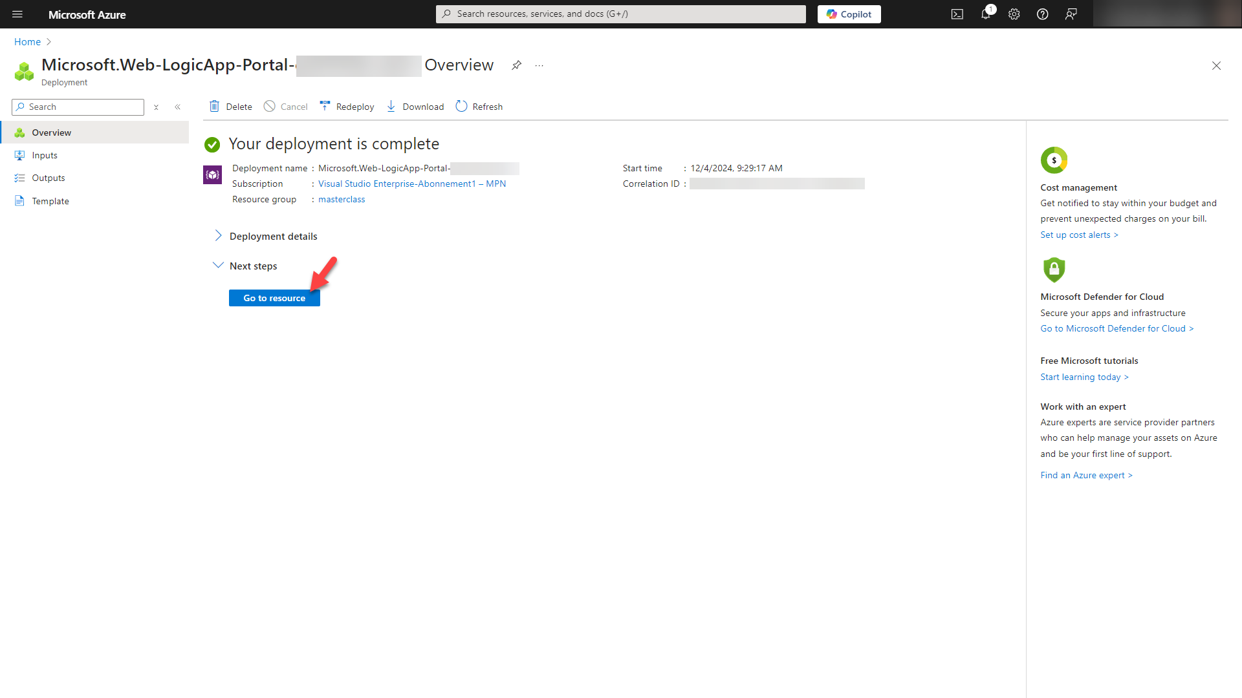Open the Template sidebar entry
The image size is (1242, 698).
pyautogui.click(x=50, y=200)
